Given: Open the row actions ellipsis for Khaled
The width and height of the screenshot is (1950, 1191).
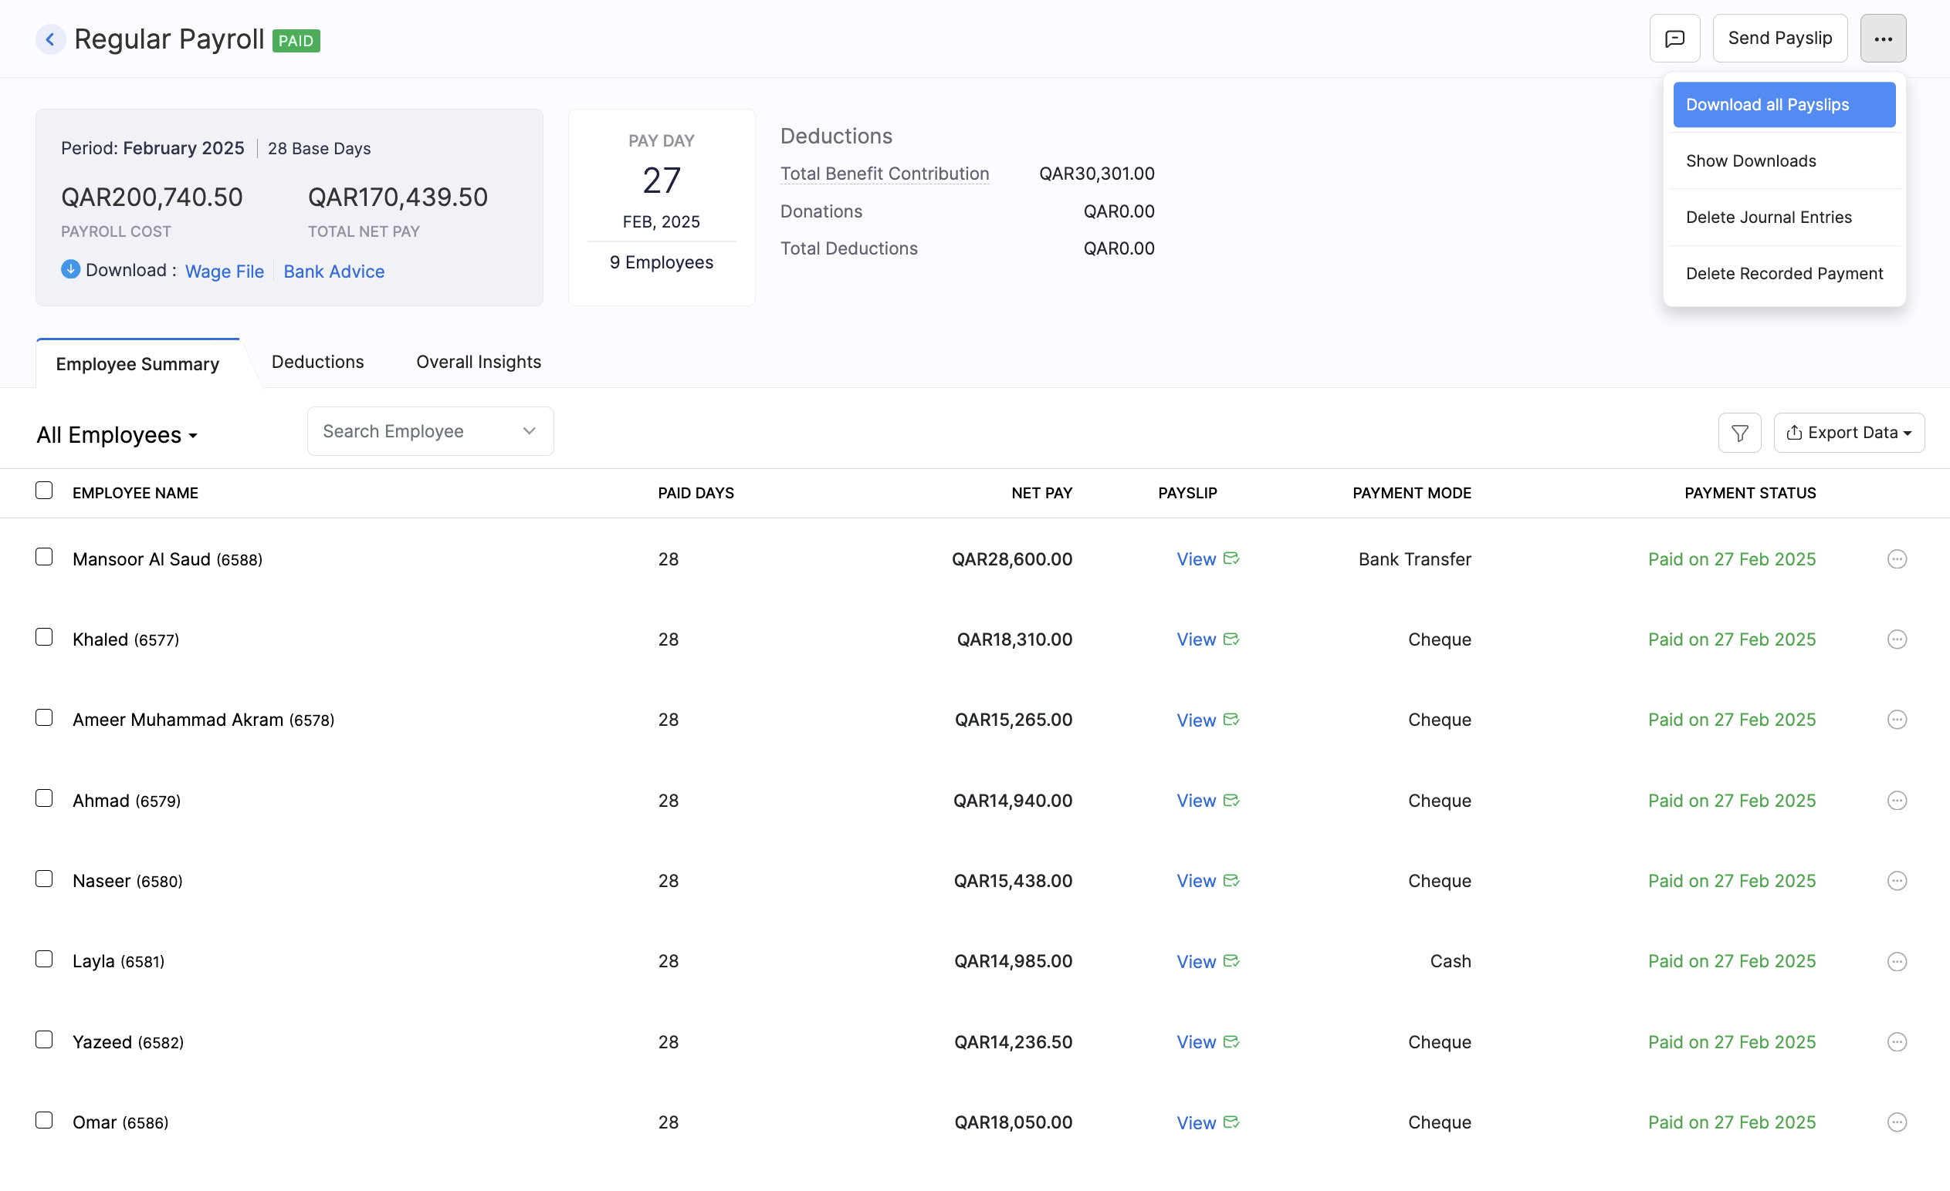Looking at the screenshot, I should [1897, 639].
